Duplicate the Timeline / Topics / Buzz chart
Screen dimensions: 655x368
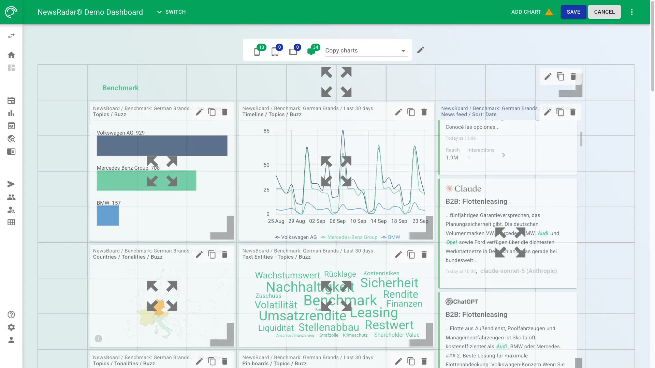coord(411,112)
